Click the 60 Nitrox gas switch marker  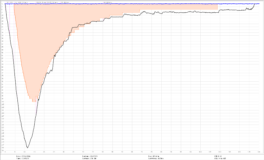click(x=108, y=3)
